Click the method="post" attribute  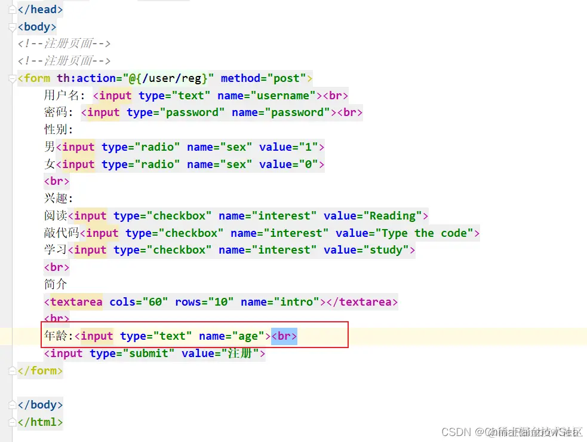(263, 78)
